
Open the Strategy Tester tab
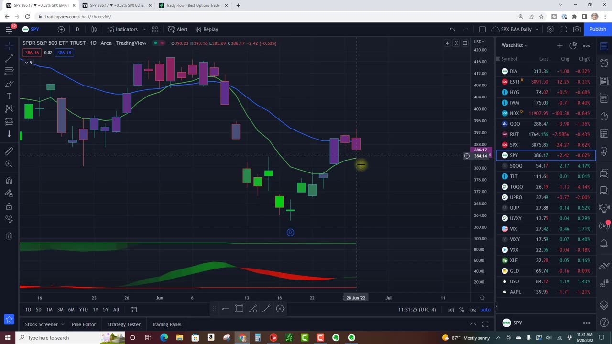pyautogui.click(x=124, y=324)
